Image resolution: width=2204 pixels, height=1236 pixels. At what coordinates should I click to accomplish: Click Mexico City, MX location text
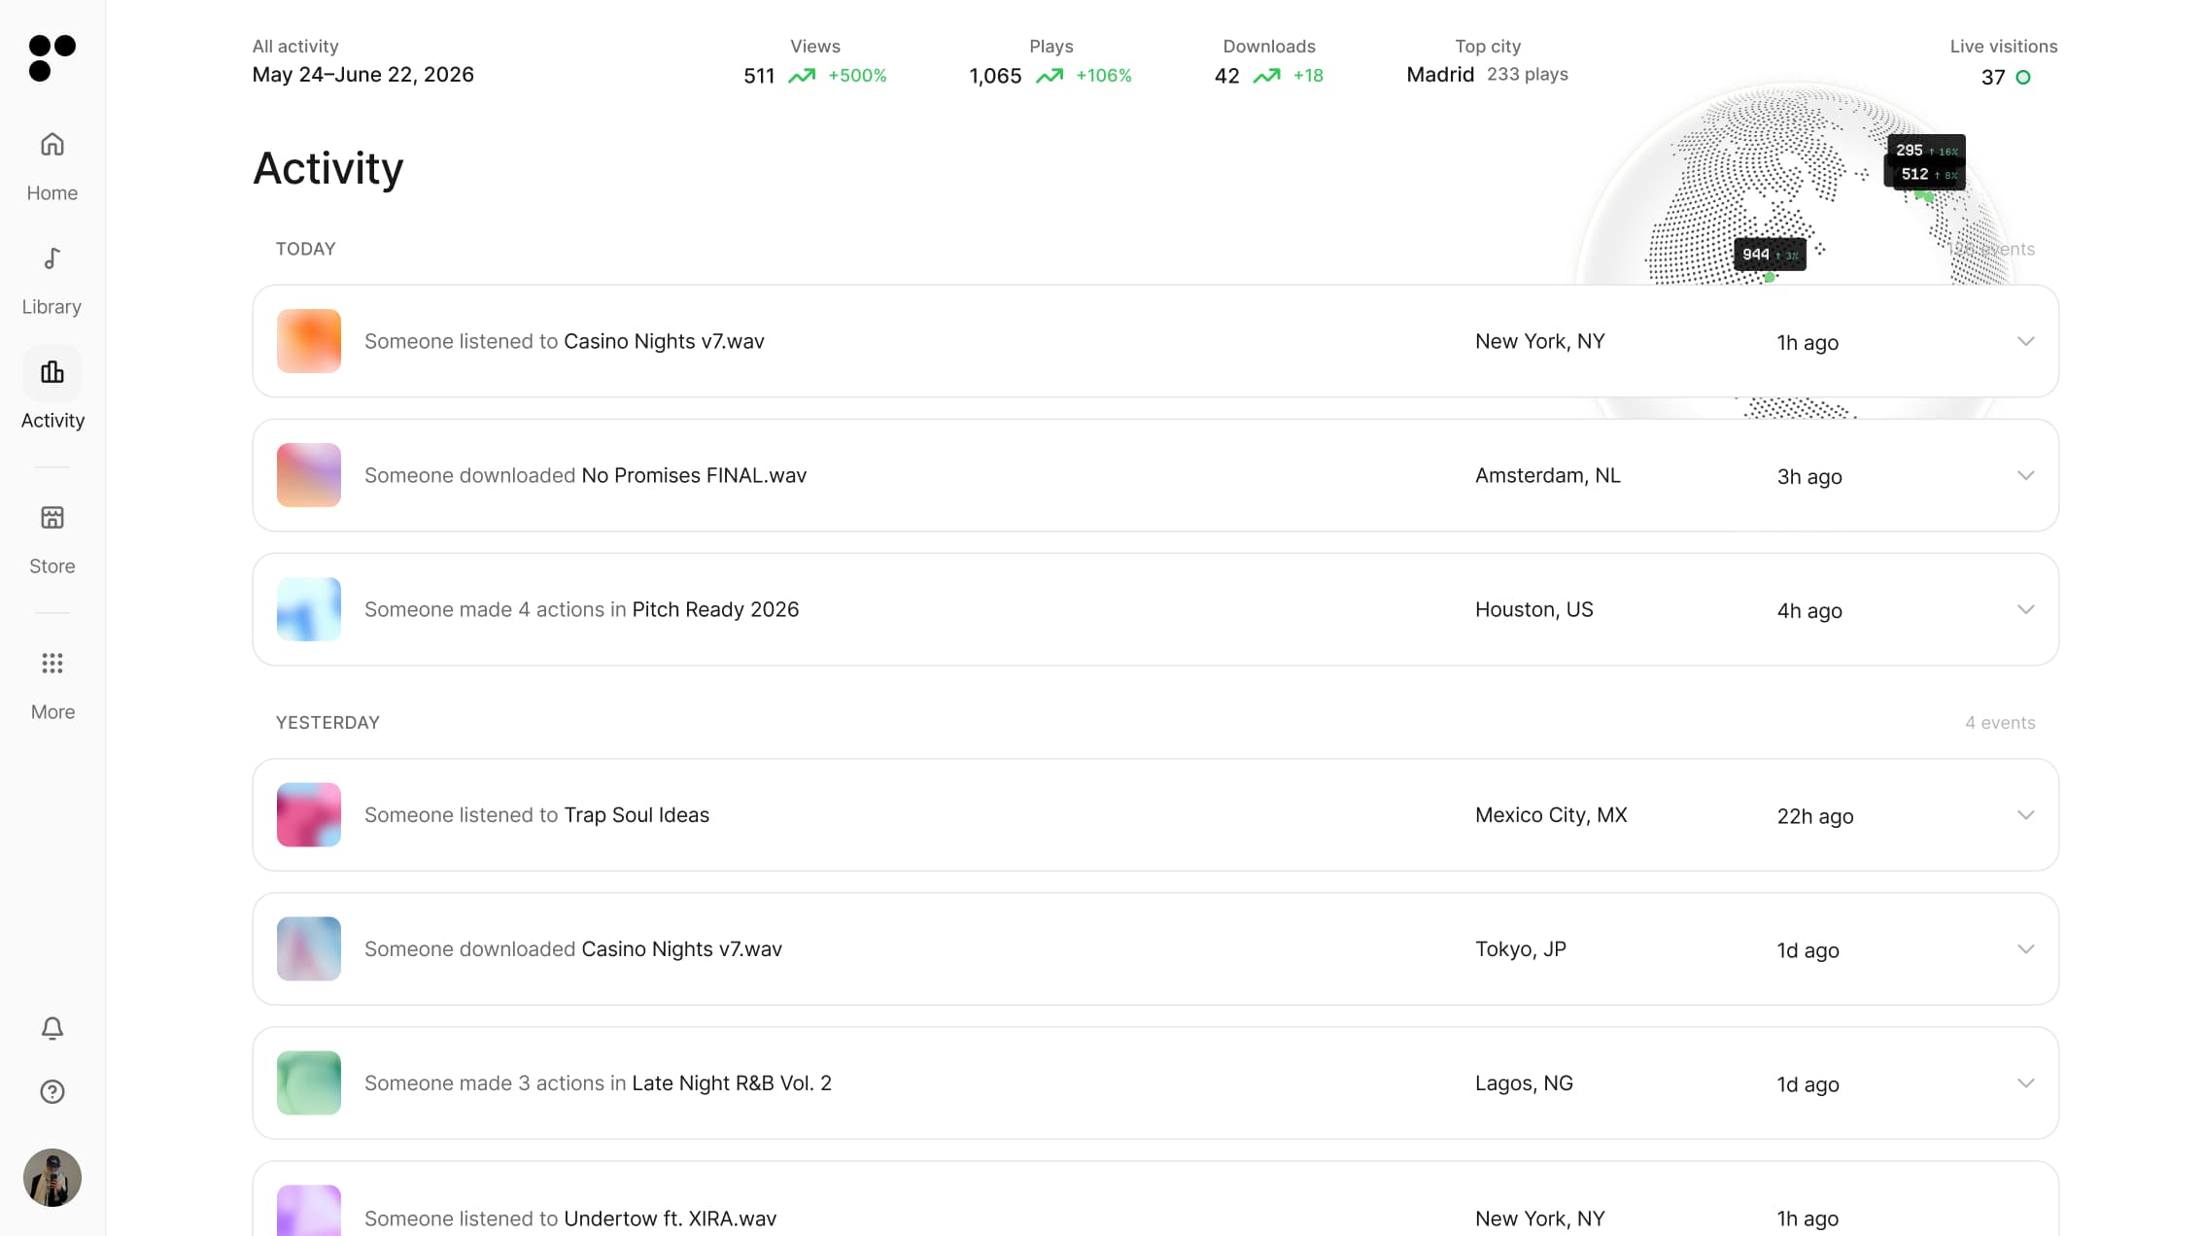(x=1551, y=814)
